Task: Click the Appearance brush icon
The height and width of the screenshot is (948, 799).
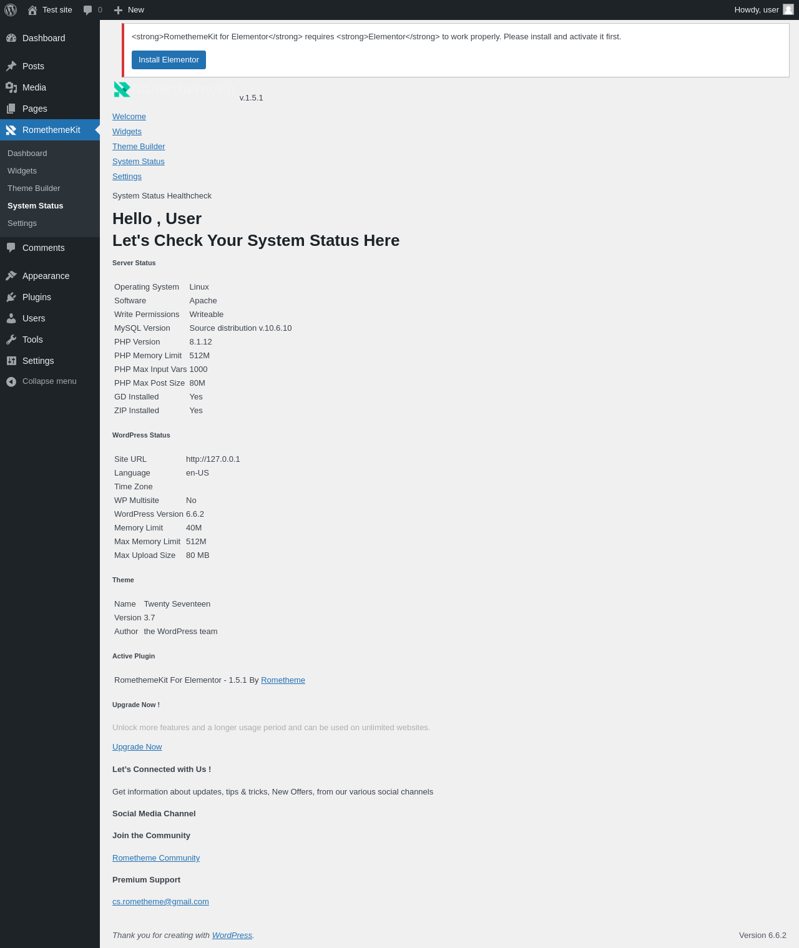Action: 11,276
